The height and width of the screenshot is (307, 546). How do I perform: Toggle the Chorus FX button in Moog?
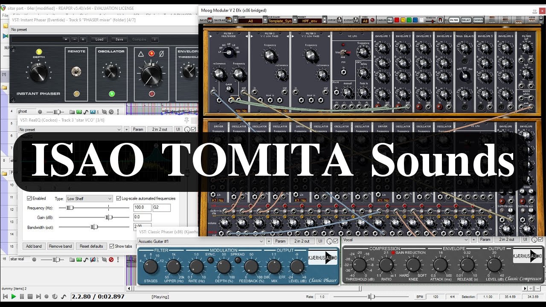[x=478, y=20]
